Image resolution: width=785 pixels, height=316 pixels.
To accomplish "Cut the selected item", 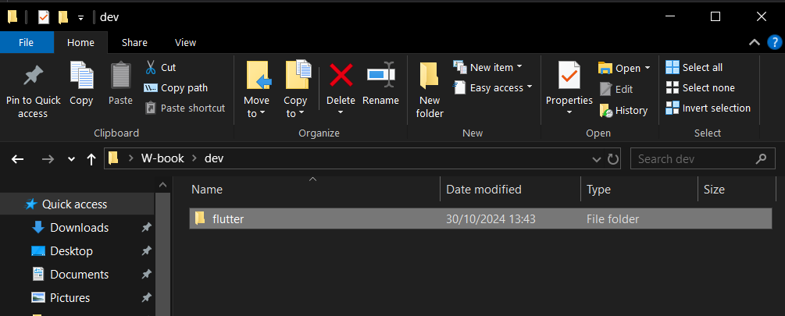I will [x=160, y=68].
